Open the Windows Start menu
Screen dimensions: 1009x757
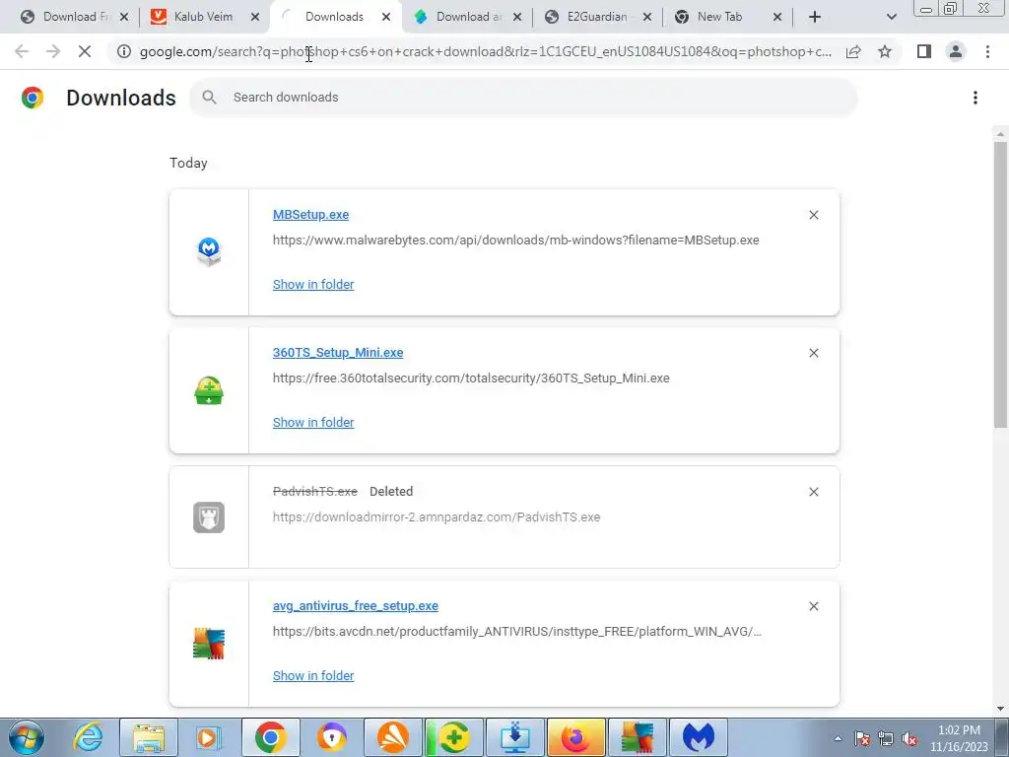tap(26, 737)
